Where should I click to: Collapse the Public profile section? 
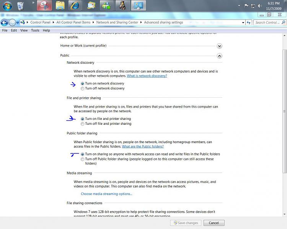[x=219, y=56]
